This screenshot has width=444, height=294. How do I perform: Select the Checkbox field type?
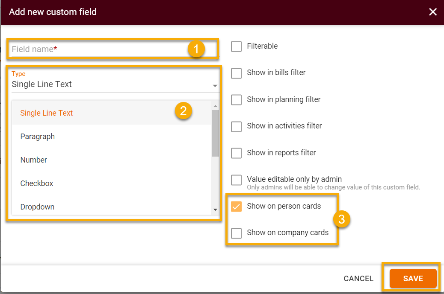(x=36, y=183)
